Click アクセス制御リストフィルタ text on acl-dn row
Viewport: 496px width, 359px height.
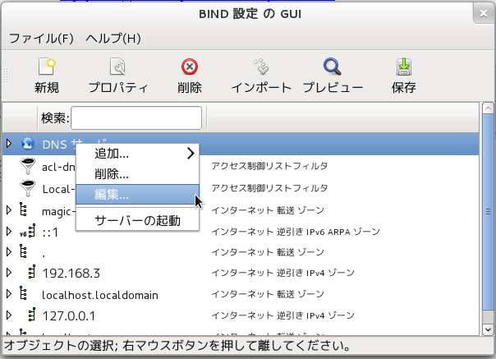coord(269,166)
